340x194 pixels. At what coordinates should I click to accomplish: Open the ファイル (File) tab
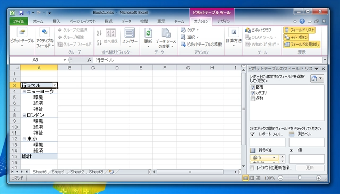[19, 21]
